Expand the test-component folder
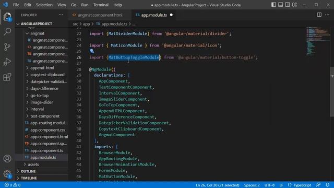 coord(41,116)
